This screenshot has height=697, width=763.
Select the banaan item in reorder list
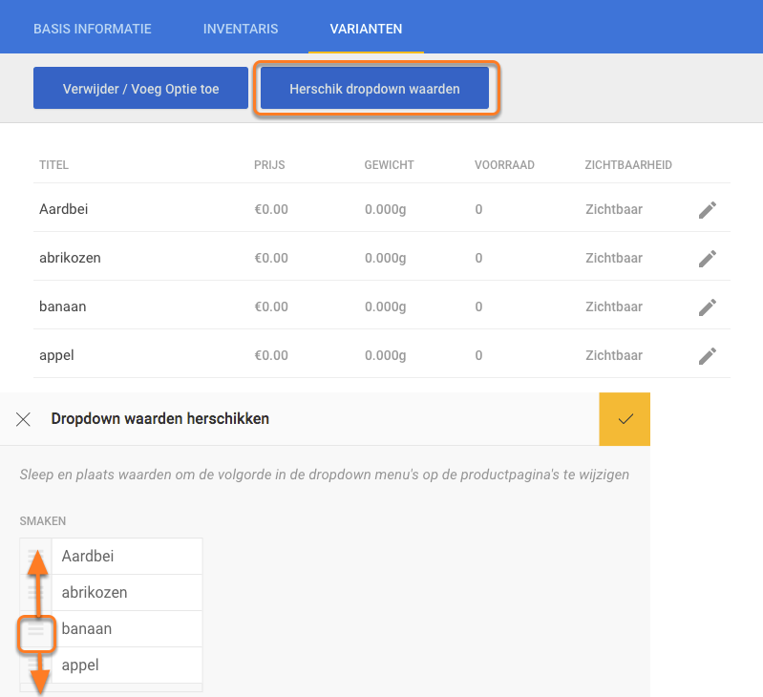(x=87, y=629)
